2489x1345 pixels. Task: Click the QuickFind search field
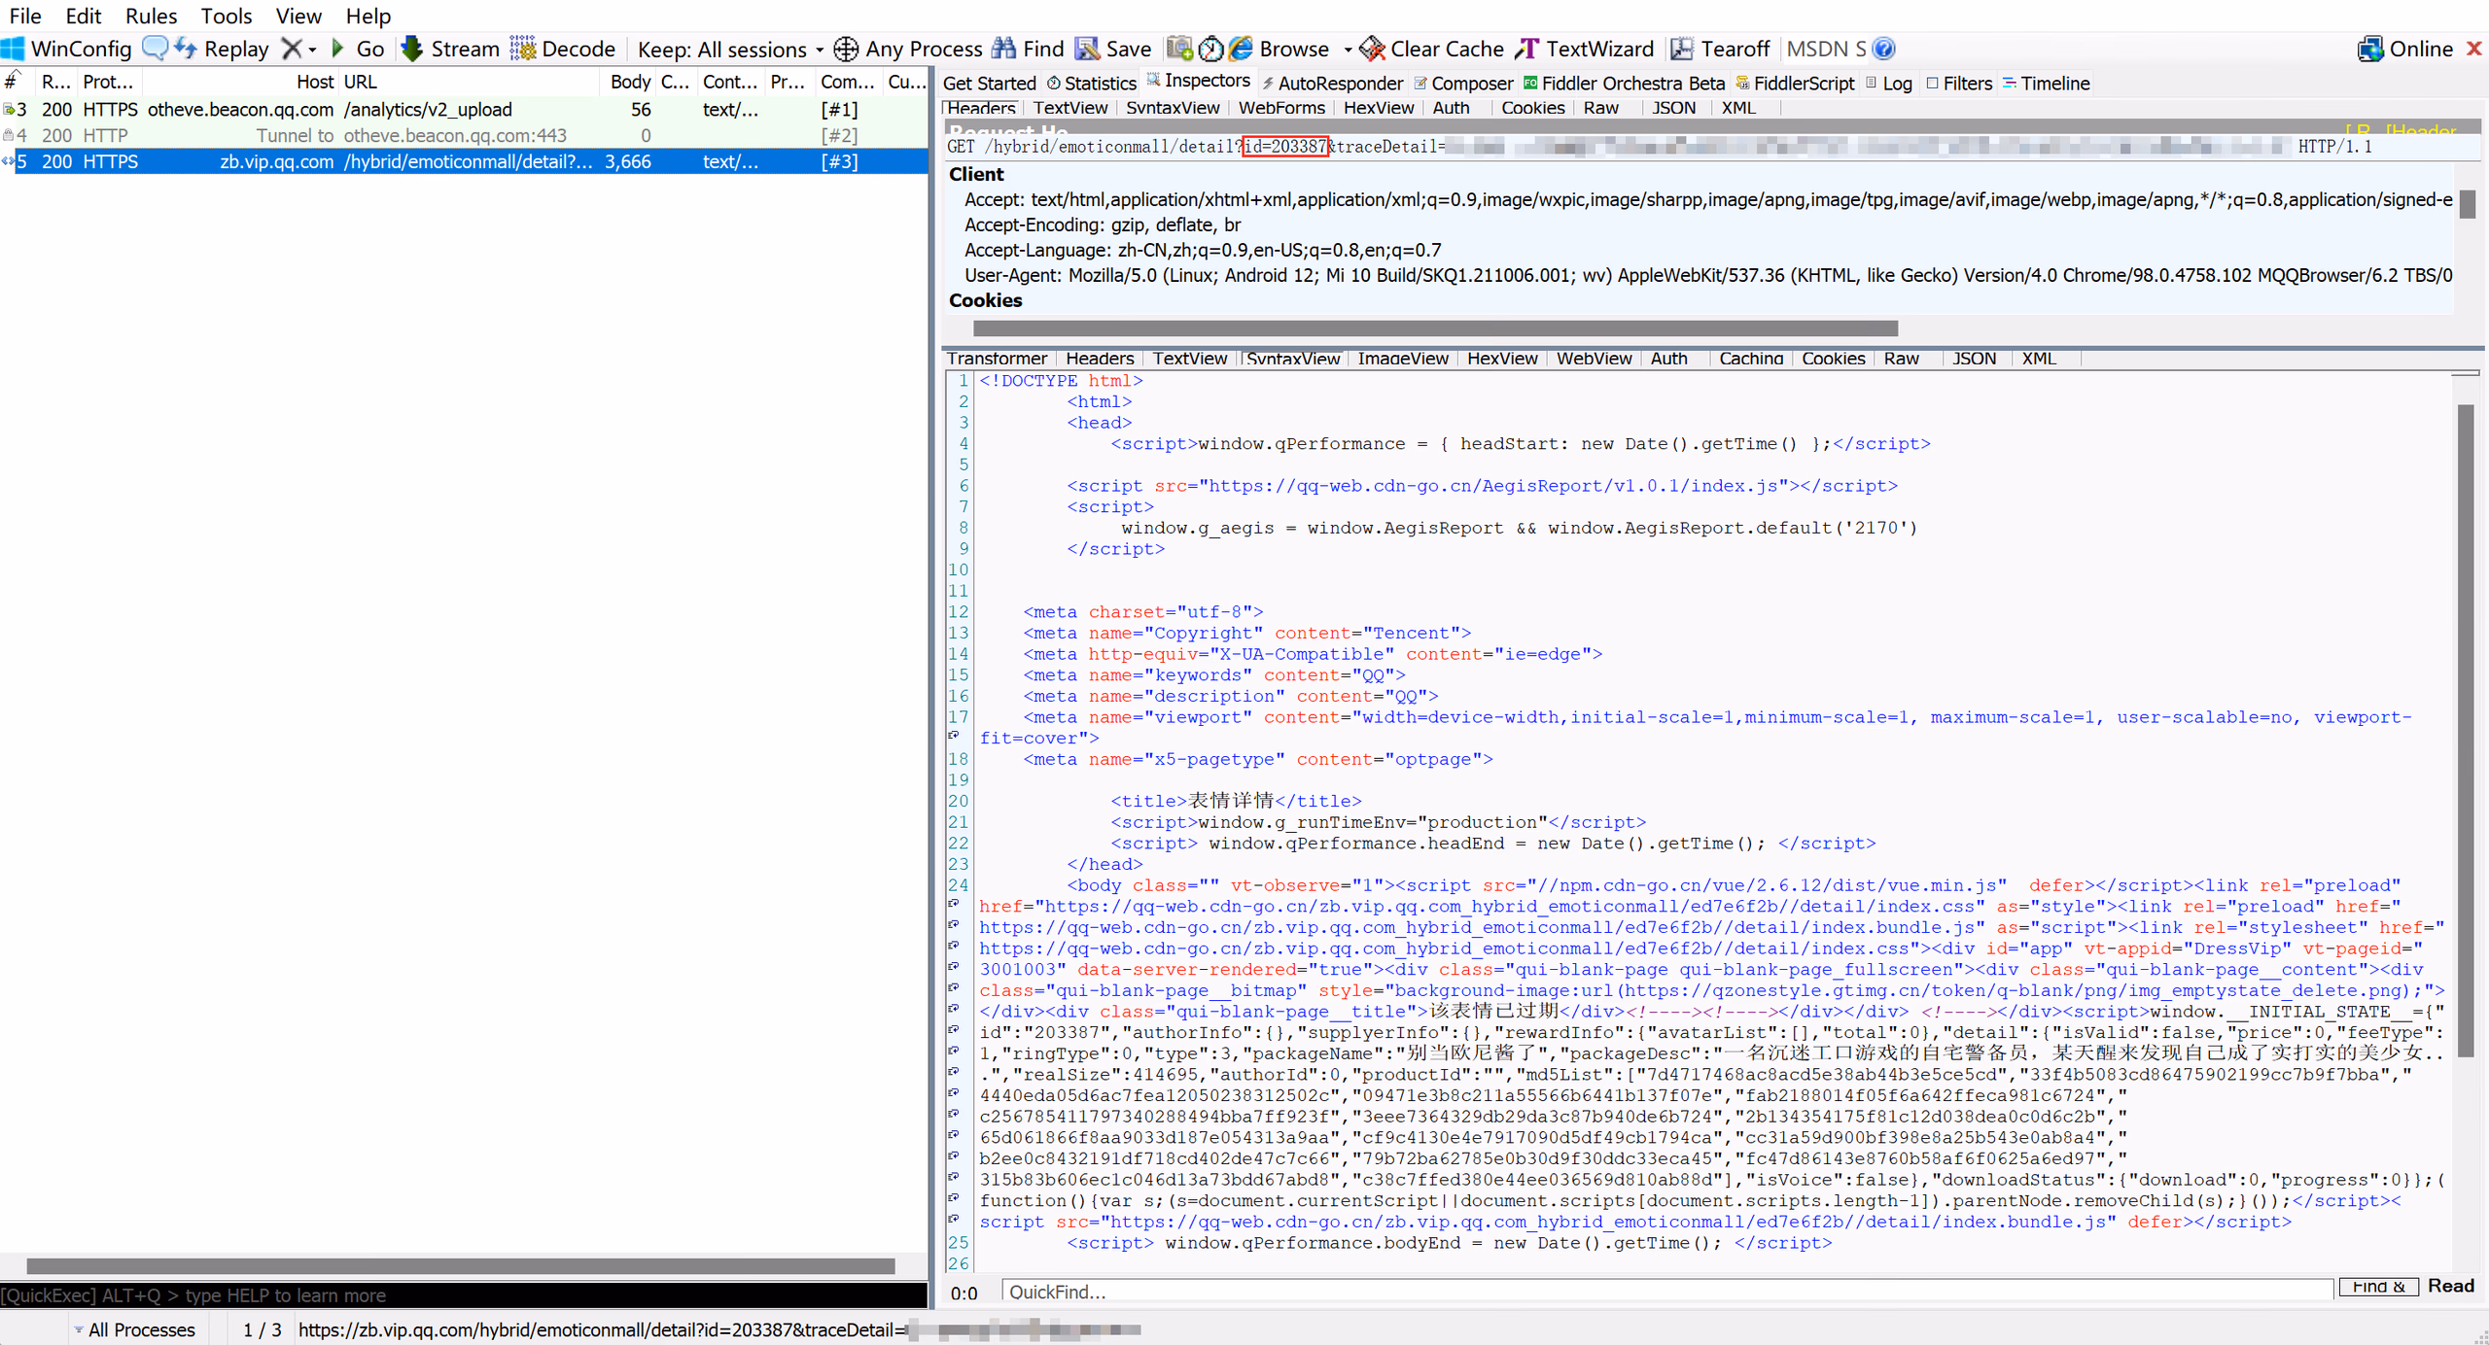[1667, 1292]
